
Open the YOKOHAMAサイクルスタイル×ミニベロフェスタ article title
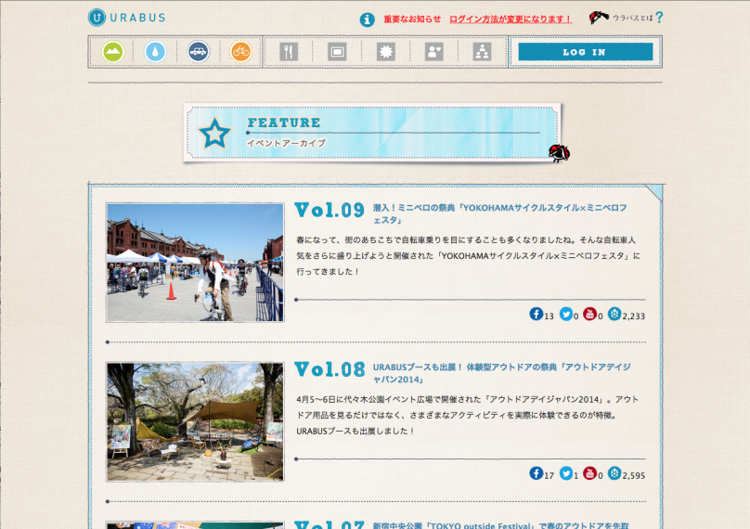pyautogui.click(x=499, y=213)
